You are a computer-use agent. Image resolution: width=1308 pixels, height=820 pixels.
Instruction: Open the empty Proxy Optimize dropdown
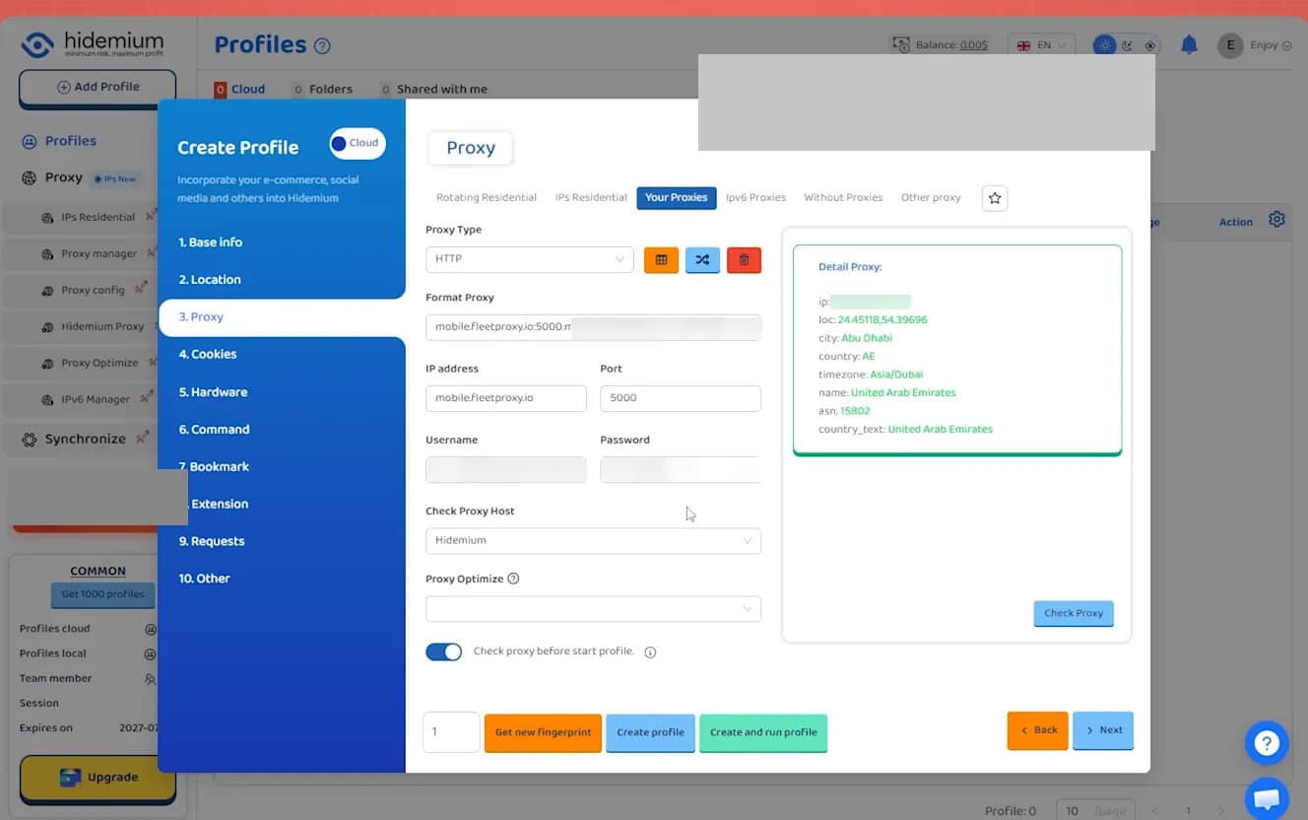pyautogui.click(x=593, y=609)
